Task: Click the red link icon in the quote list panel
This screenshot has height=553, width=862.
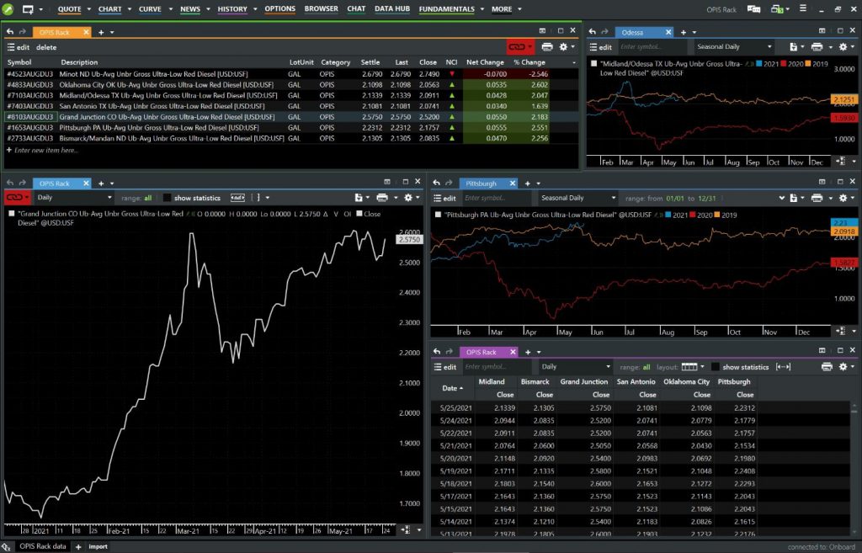Action: point(517,47)
